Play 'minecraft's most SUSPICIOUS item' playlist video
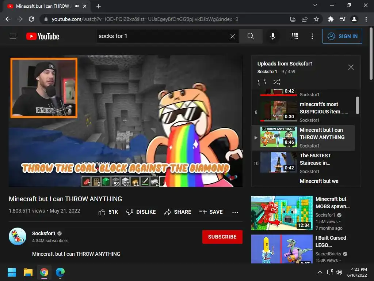The height and width of the screenshot is (281, 374). (x=303, y=112)
